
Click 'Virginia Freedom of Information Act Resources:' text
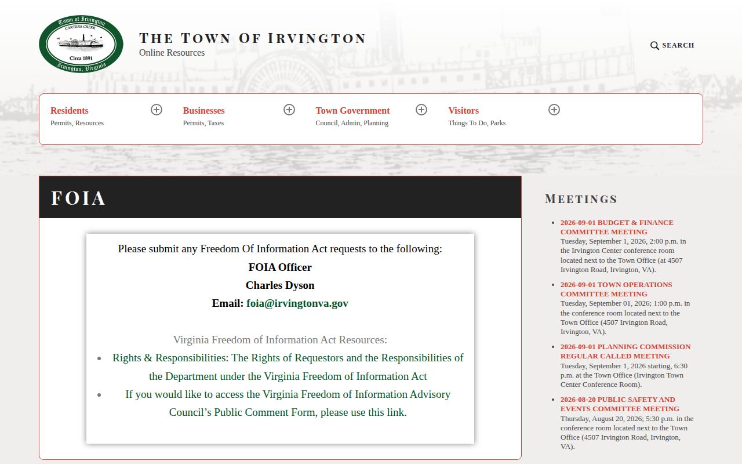click(x=280, y=339)
